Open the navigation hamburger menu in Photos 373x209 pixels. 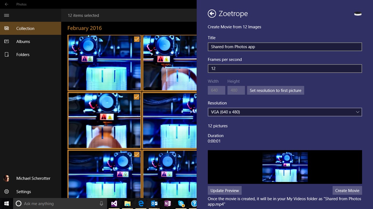(6, 15)
